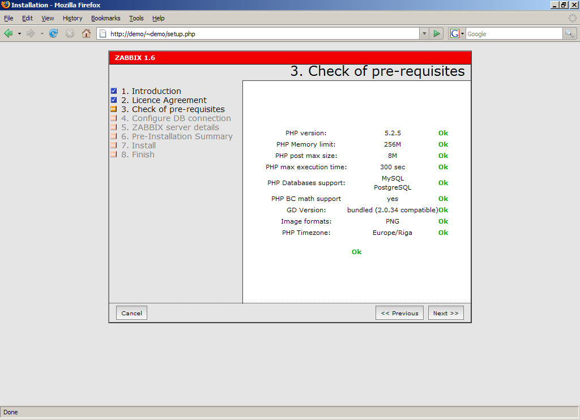Open the Bookmarks menu
Image resolution: width=580 pixels, height=420 pixels.
point(106,18)
